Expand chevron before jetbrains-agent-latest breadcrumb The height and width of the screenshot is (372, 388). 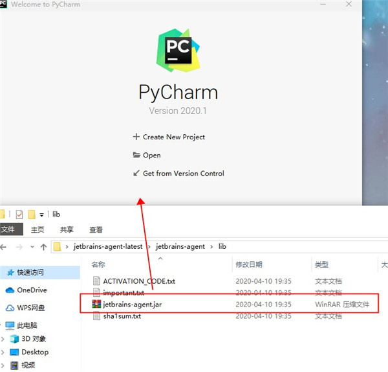tap(67, 247)
